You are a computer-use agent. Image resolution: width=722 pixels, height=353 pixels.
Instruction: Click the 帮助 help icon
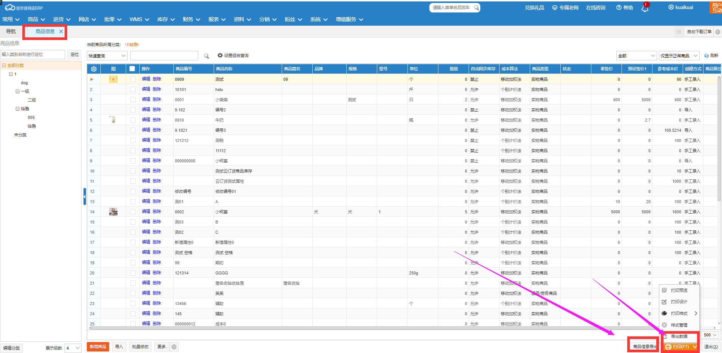click(619, 8)
